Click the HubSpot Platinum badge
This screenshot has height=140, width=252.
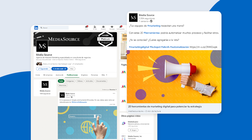click(x=106, y=39)
